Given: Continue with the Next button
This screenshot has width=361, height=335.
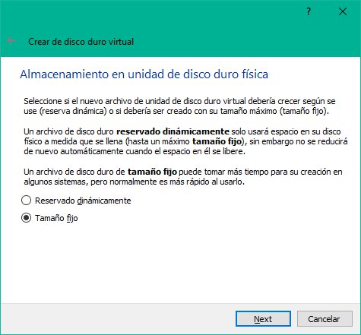Looking at the screenshot, I should 263,319.
